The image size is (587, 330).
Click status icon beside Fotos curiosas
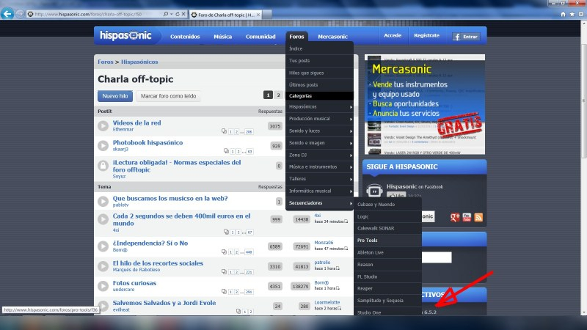coord(103,286)
